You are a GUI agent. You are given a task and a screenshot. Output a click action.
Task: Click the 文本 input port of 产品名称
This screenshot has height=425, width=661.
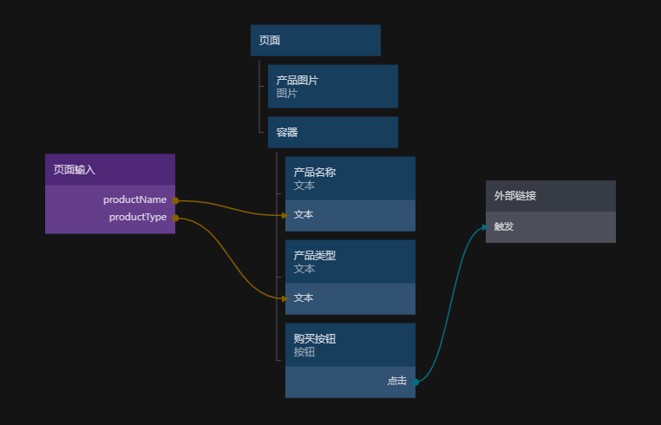point(350,216)
